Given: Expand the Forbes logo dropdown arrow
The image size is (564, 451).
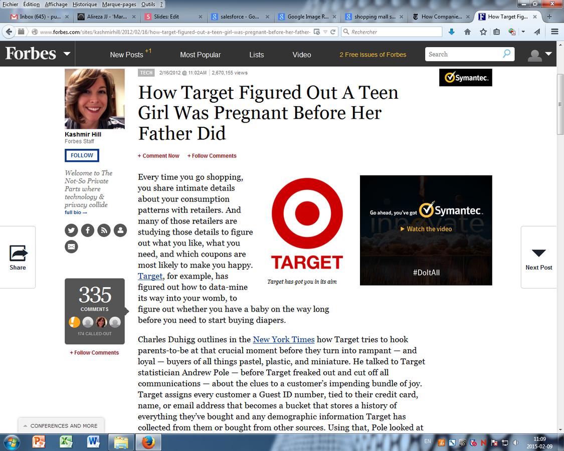Looking at the screenshot, I should pyautogui.click(x=67, y=54).
